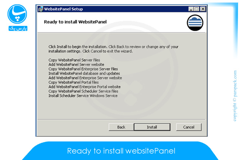Click the WebsitePanel cloud logo
The width and height of the screenshot is (240, 160).
tap(195, 23)
